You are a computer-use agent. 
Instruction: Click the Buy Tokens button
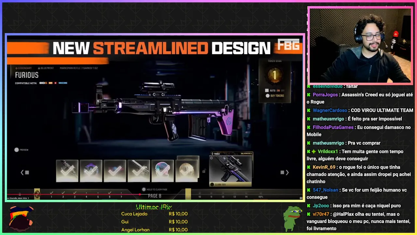[x=275, y=96]
